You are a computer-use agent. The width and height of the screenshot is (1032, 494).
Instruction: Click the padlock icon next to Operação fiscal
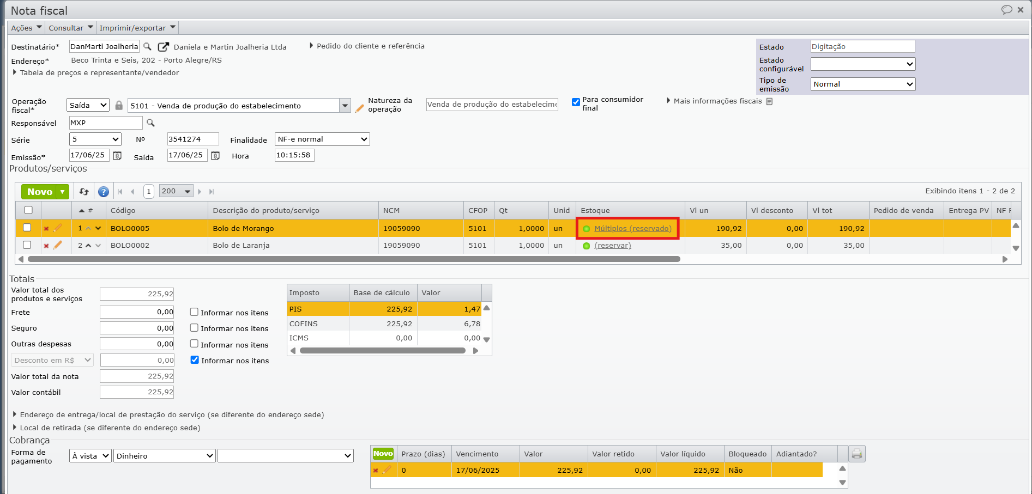tap(119, 105)
